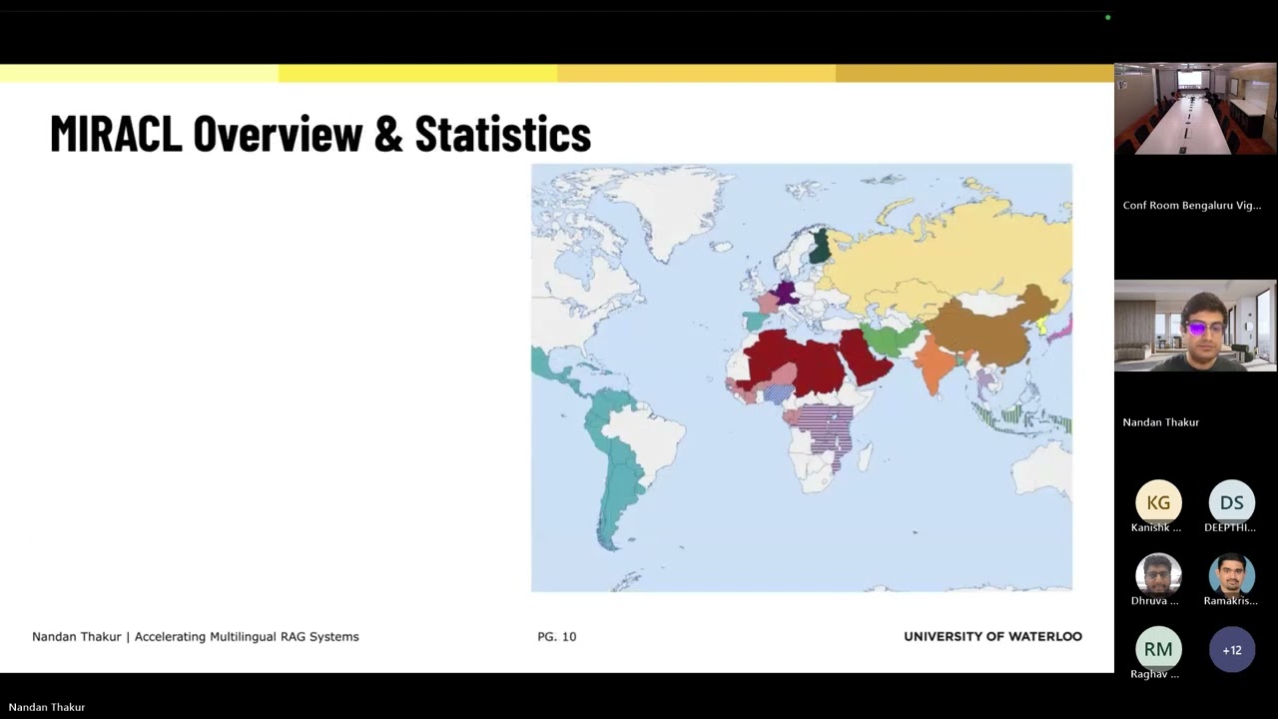Expand the truncated Raghav name label
This screenshot has height=719, width=1278.
1154,673
